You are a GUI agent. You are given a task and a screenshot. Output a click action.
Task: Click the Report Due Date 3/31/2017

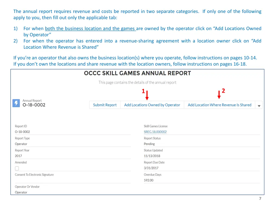tap(151, 168)
